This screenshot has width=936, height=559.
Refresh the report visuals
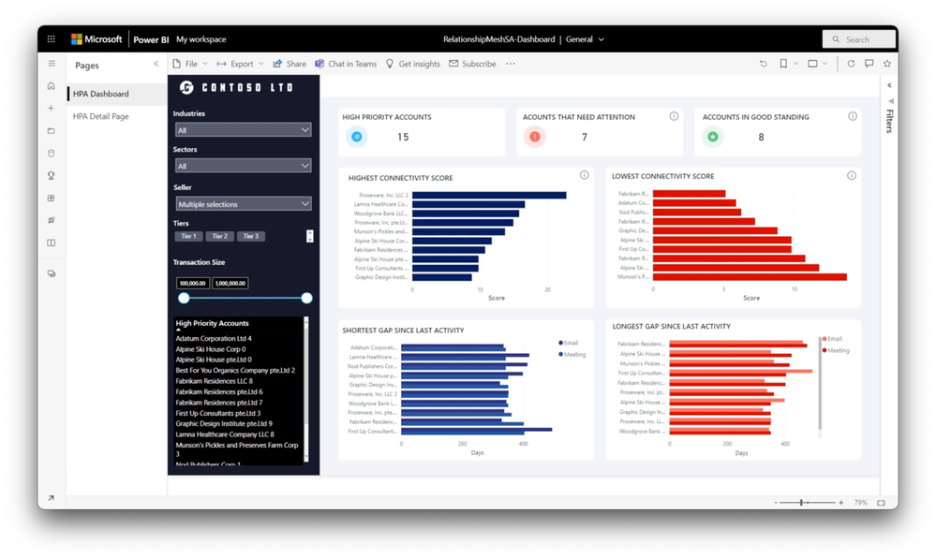coord(851,64)
